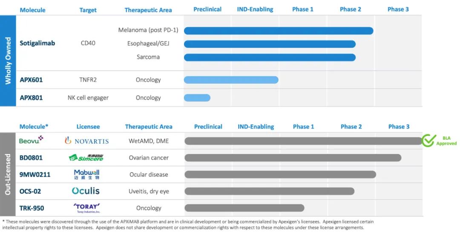Viewport: 460px width, 237px height.
Task: Click the OCS-02 molecule name
Action: (x=30, y=191)
